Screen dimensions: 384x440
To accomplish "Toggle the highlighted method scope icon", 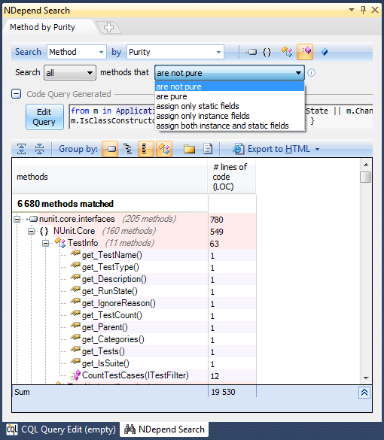I will tap(305, 52).
